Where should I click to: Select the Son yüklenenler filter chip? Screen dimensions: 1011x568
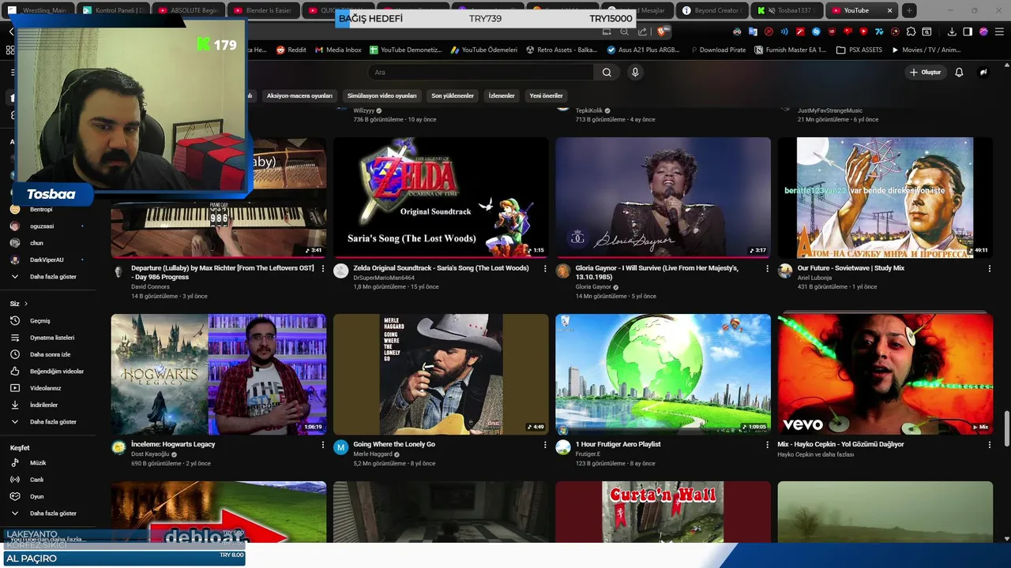tap(453, 95)
